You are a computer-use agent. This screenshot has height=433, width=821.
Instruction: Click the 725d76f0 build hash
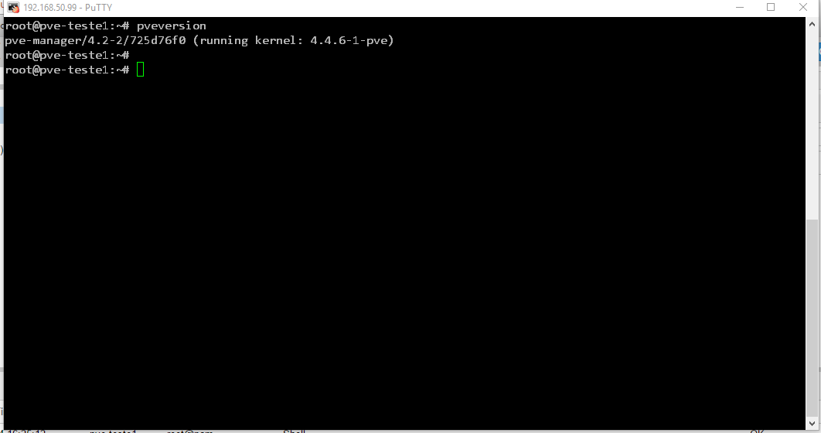[x=158, y=40]
